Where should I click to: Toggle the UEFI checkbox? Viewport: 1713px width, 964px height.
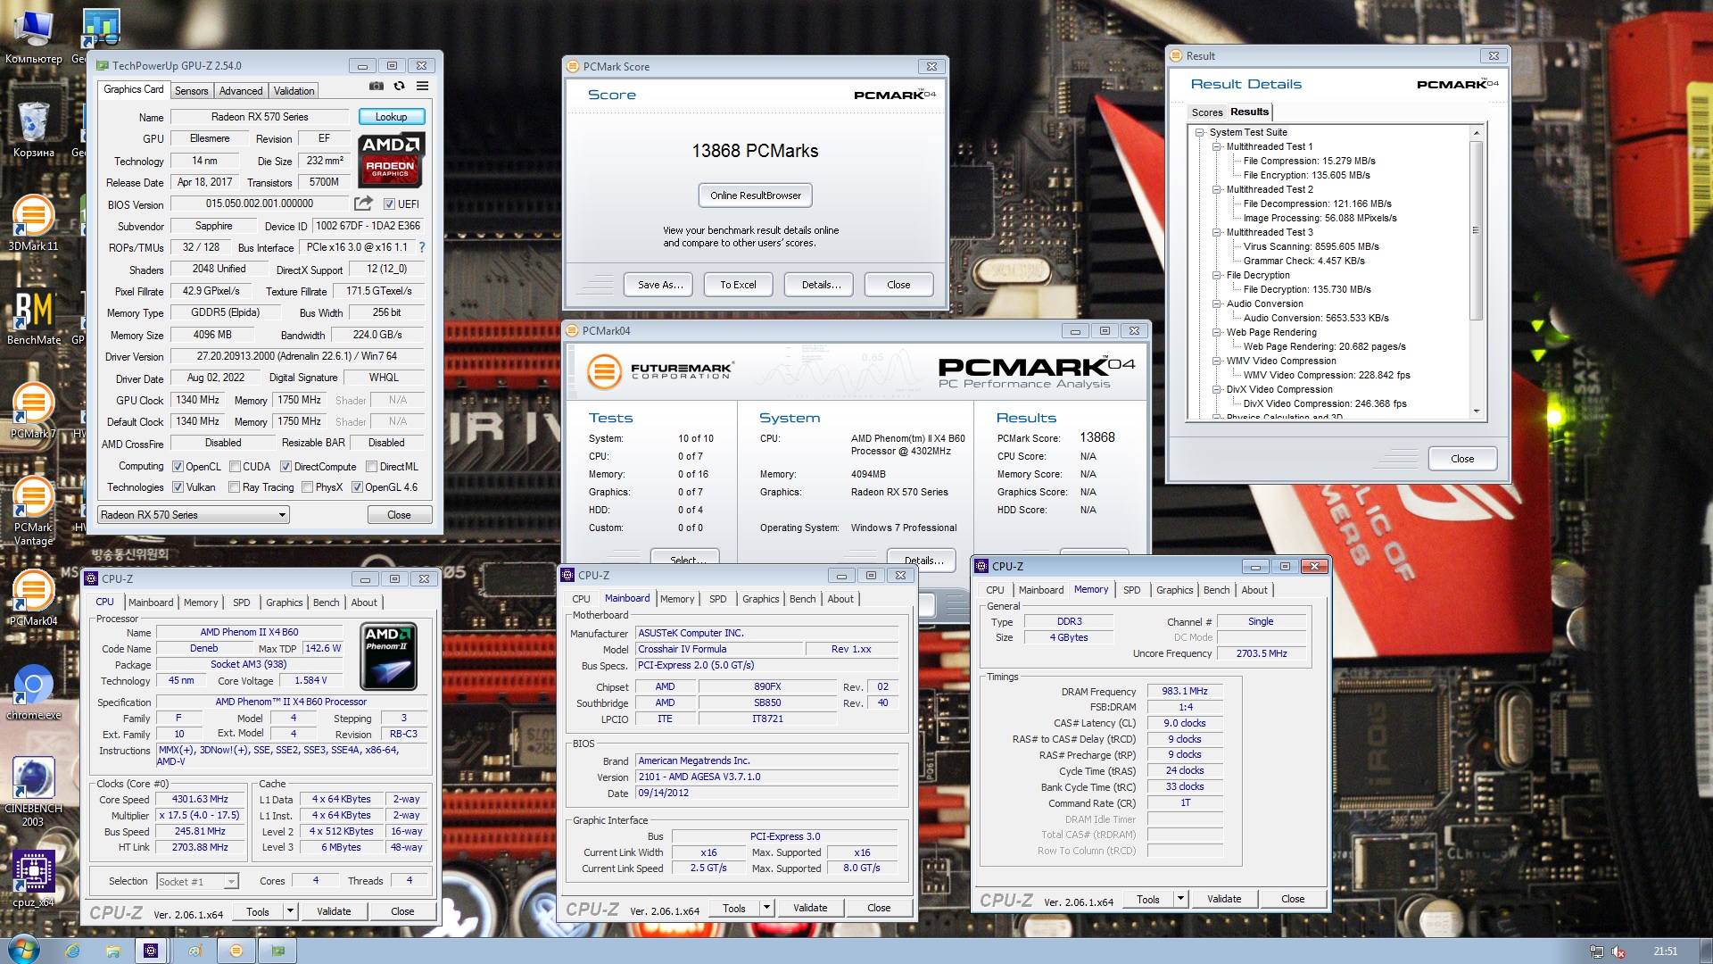[389, 204]
